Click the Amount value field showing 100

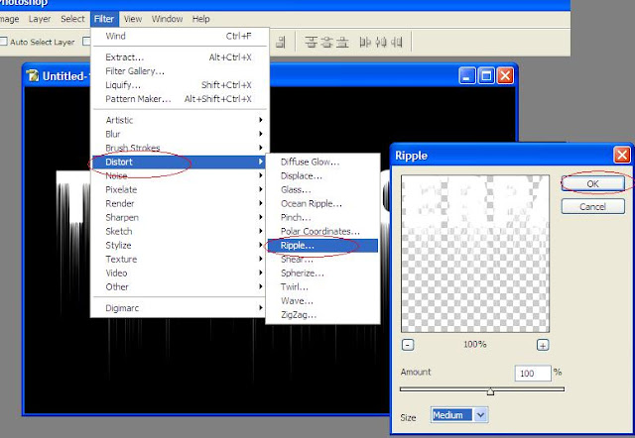533,374
